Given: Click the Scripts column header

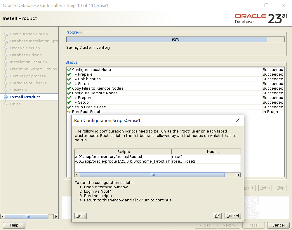Looking at the screenshot, I should pos(123,151).
